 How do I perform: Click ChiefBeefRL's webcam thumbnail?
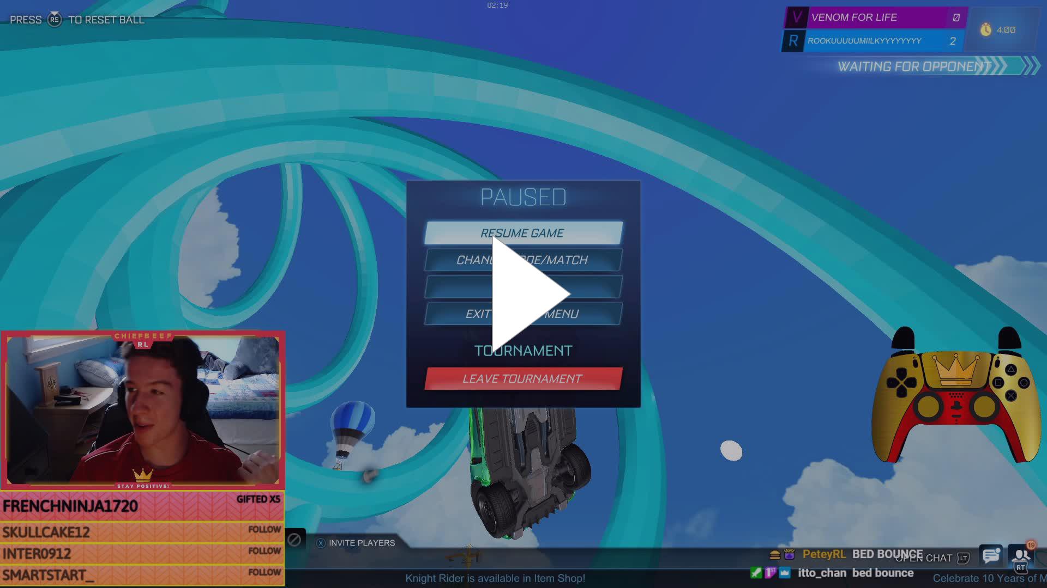click(145, 408)
